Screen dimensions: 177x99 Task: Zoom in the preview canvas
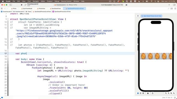tap(174, 93)
